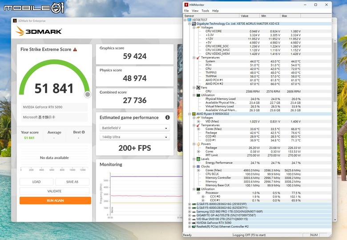
Task: Open the View menu in HWMonitor
Action: point(195,11)
